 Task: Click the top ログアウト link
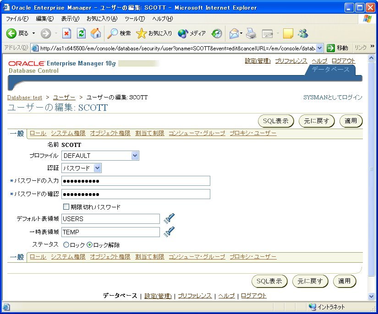343,61
